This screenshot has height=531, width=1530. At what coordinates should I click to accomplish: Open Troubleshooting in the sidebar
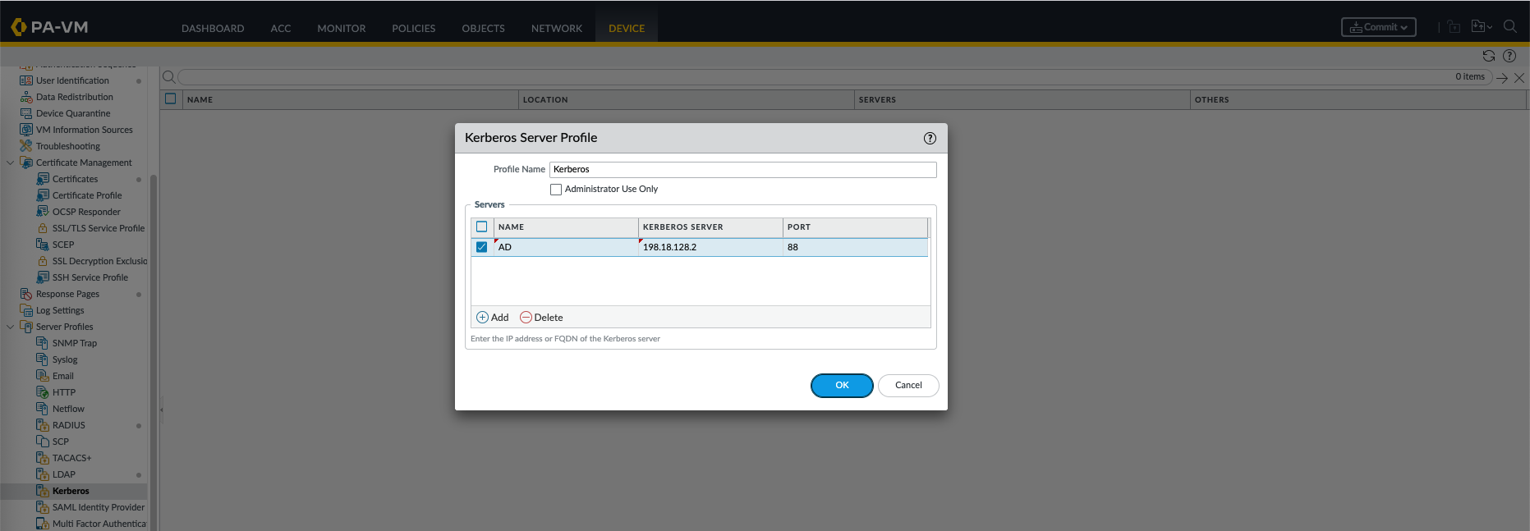(67, 146)
